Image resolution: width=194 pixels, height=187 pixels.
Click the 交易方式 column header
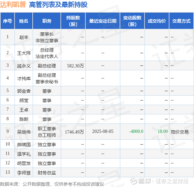tap(181, 21)
